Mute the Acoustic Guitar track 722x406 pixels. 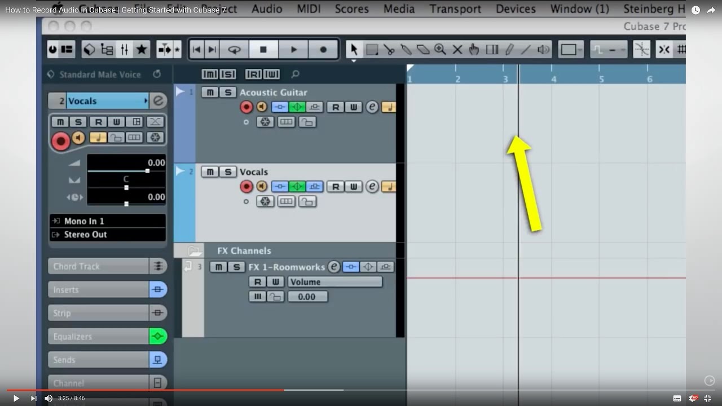point(210,92)
